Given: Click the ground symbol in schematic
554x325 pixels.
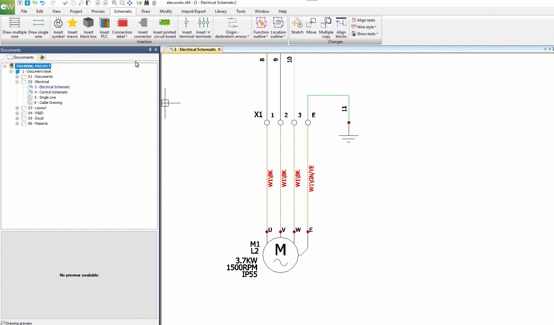Looking at the screenshot, I should pos(349,139).
